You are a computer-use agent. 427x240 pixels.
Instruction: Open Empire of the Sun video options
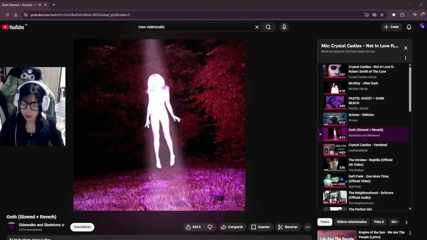[410, 233]
